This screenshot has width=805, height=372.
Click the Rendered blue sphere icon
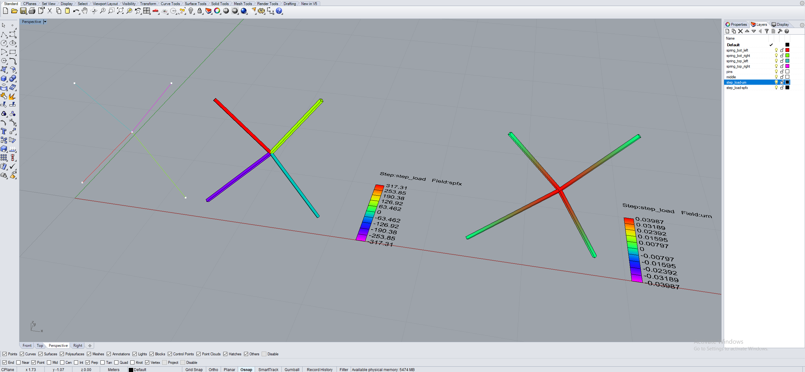(244, 11)
